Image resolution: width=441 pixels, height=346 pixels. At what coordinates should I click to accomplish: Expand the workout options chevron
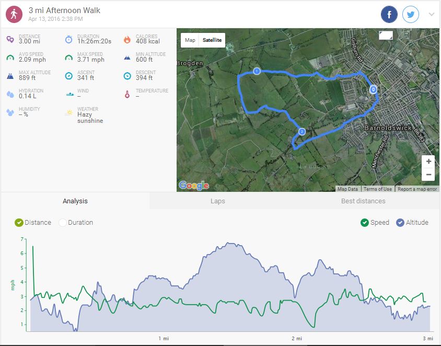click(x=432, y=15)
